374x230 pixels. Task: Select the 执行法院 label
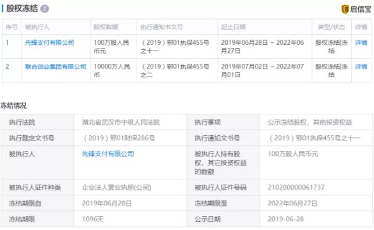coord(22,123)
